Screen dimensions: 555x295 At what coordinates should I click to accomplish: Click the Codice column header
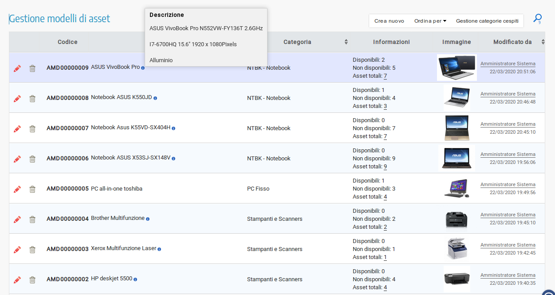pyautogui.click(x=67, y=42)
